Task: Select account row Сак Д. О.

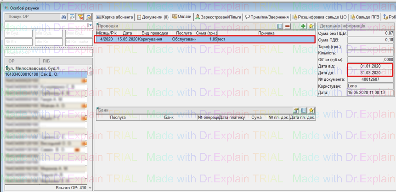Action: pyautogui.click(x=48, y=74)
